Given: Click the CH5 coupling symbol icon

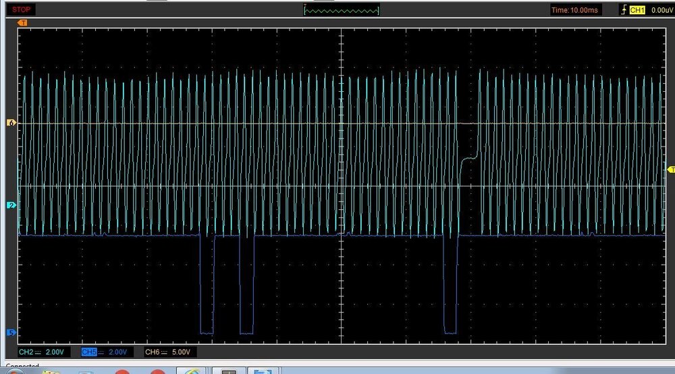Looking at the screenshot, I should 101,352.
